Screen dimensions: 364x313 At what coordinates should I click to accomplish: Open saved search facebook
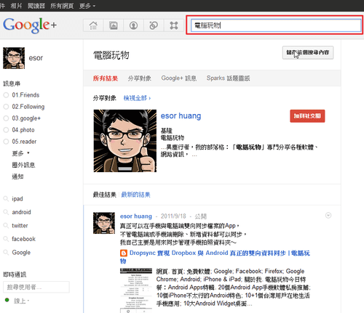(24, 239)
